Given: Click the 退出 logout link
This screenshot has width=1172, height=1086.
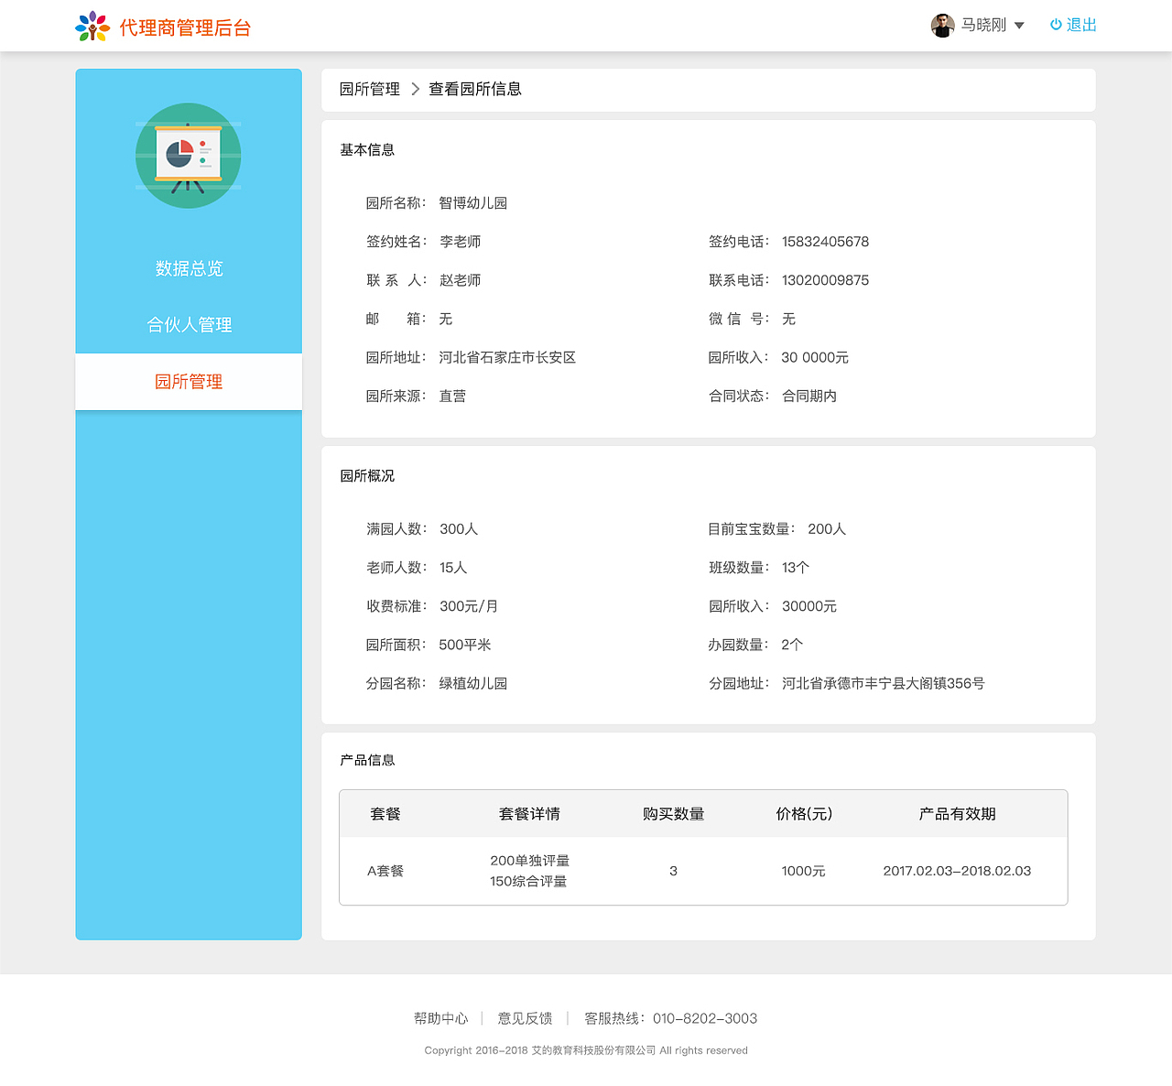Looking at the screenshot, I should pyautogui.click(x=1081, y=25).
